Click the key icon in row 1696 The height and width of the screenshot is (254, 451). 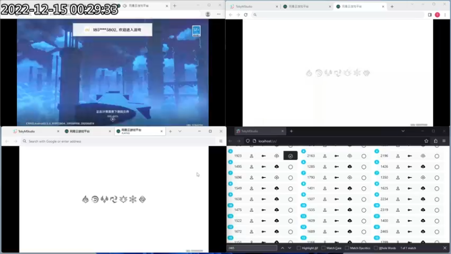click(263, 177)
